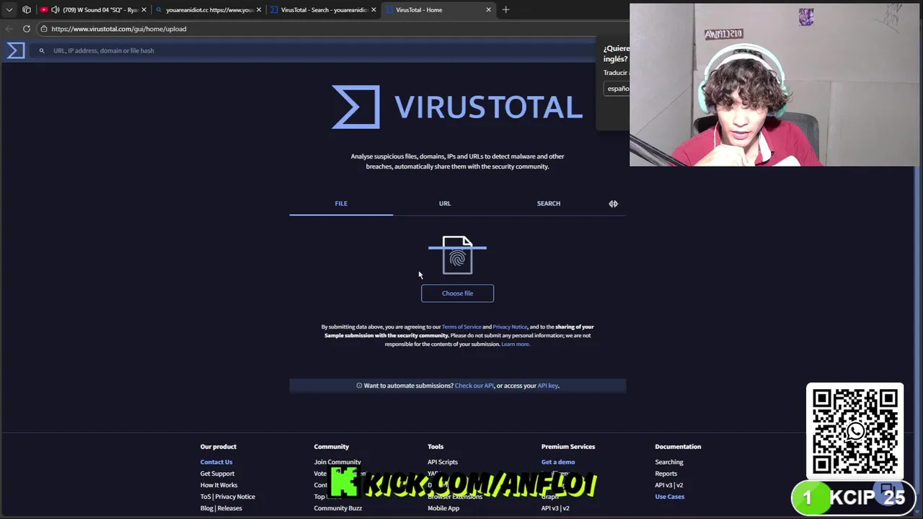Viewport: 923px width, 519px height.
Task: Switch to VirusTotal - Search browser tab
Action: pyautogui.click(x=324, y=10)
